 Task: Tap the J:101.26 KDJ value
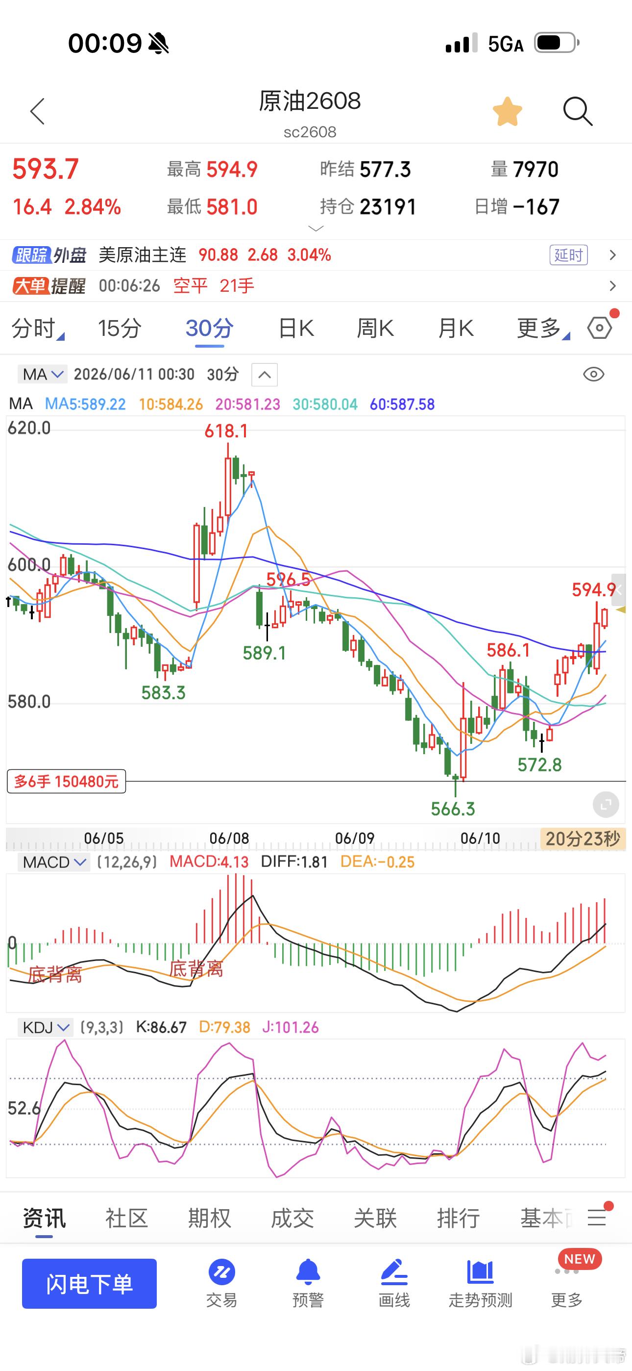291,1027
